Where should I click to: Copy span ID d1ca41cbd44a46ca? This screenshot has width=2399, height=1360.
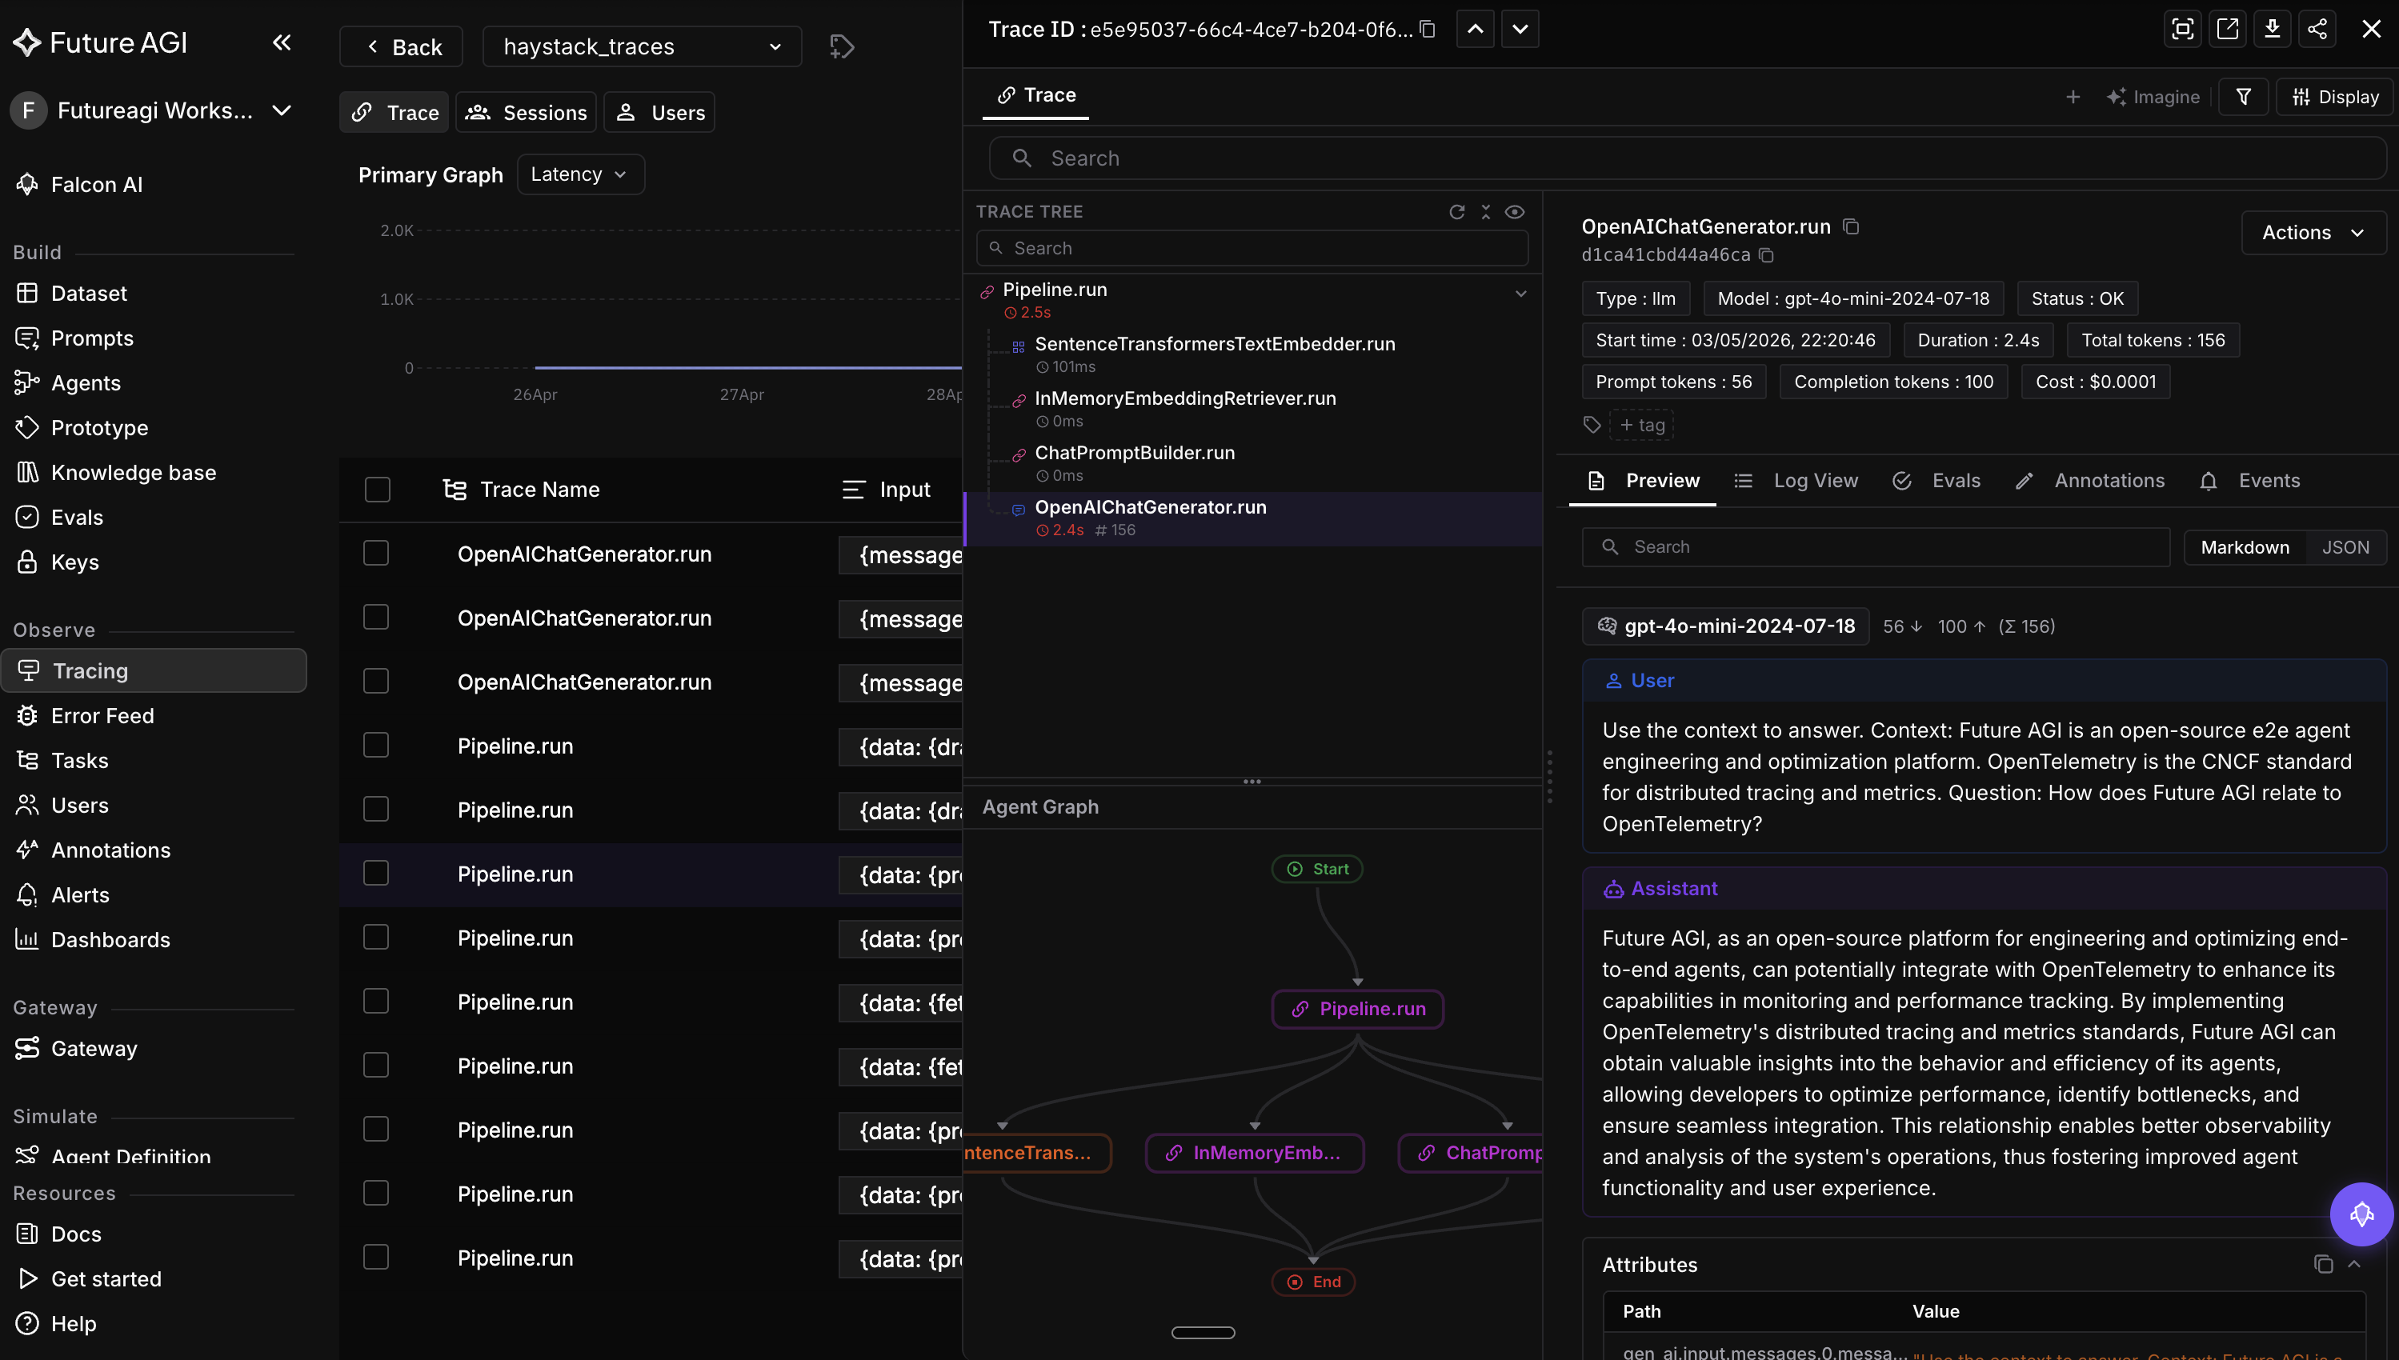coord(1765,255)
